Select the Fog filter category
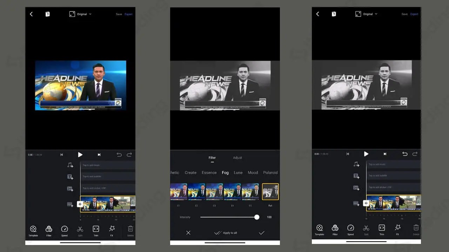This screenshot has width=449, height=252. coord(225,173)
